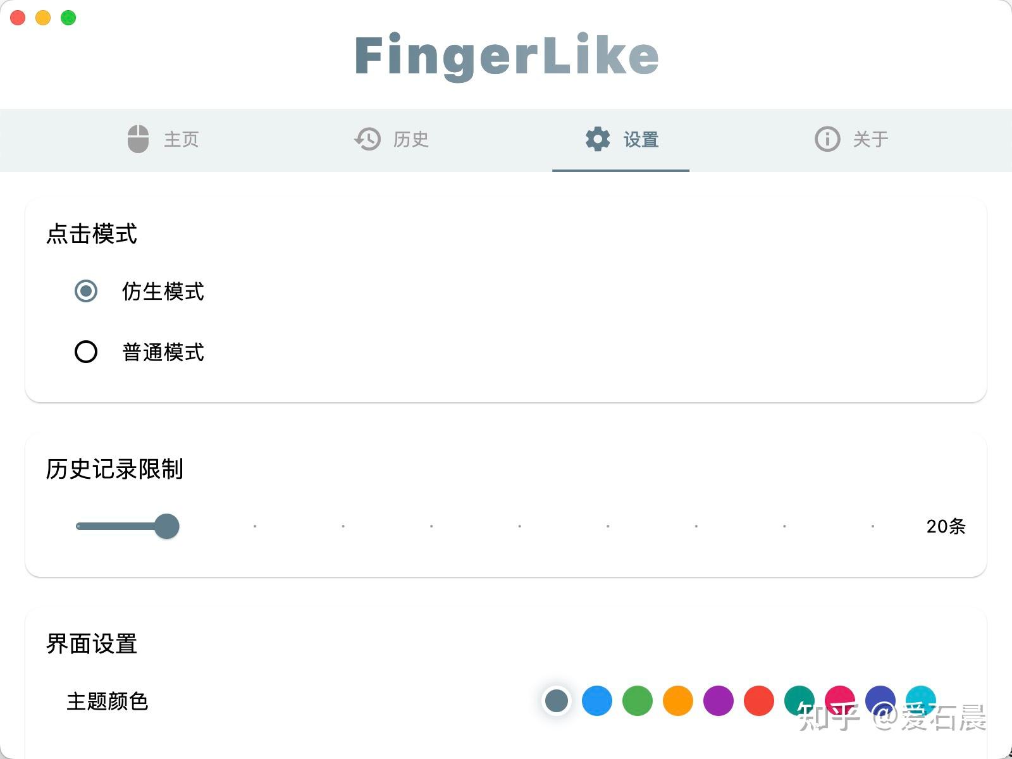
Task: Select the orange theme color swatch
Action: click(x=677, y=701)
